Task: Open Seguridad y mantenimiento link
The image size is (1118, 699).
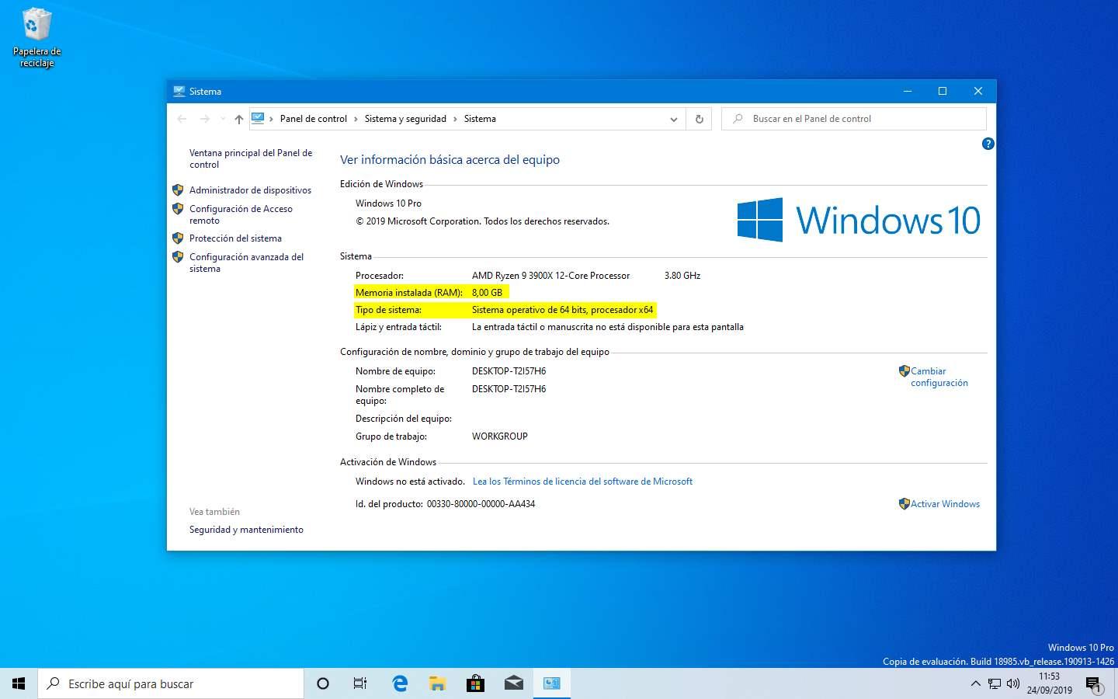Action: pos(246,530)
